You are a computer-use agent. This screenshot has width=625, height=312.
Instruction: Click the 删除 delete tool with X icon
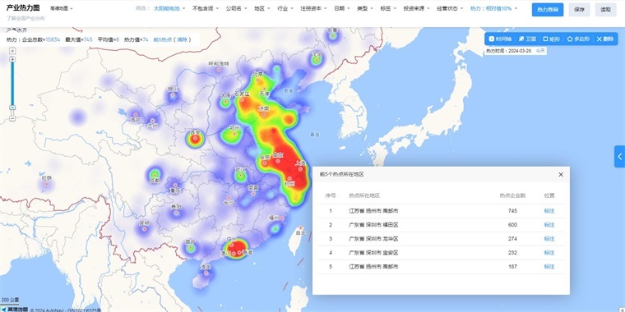coord(605,39)
